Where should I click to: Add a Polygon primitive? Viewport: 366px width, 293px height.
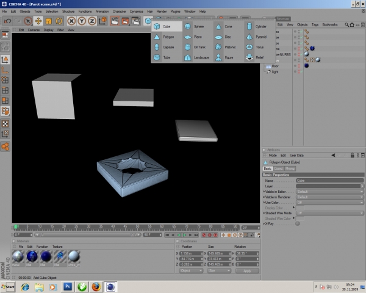pyautogui.click(x=167, y=37)
